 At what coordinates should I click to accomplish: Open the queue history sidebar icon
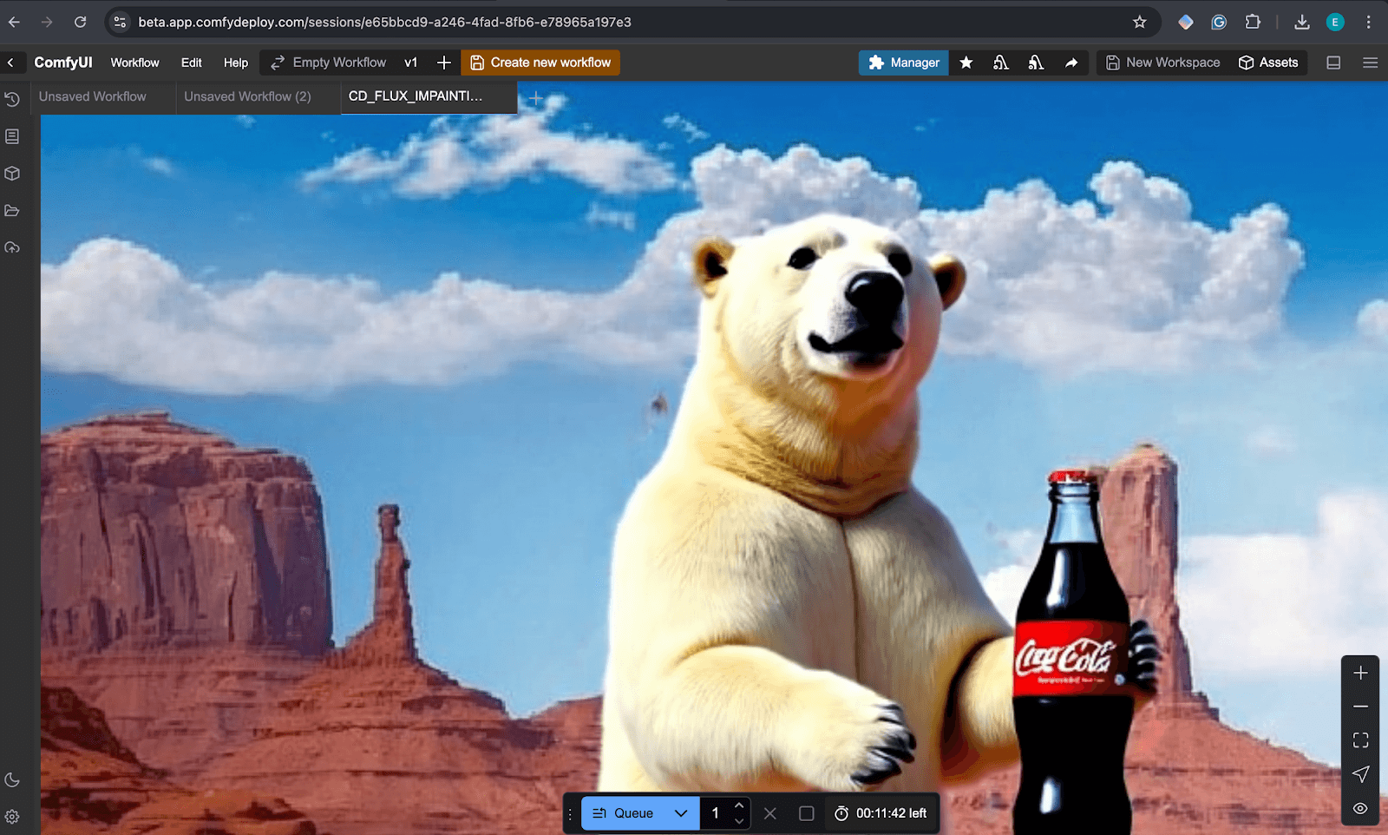coord(12,100)
